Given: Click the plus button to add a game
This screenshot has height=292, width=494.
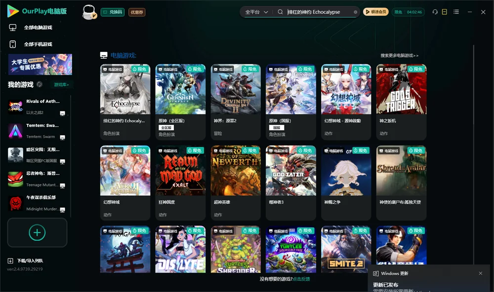Looking at the screenshot, I should (37, 232).
